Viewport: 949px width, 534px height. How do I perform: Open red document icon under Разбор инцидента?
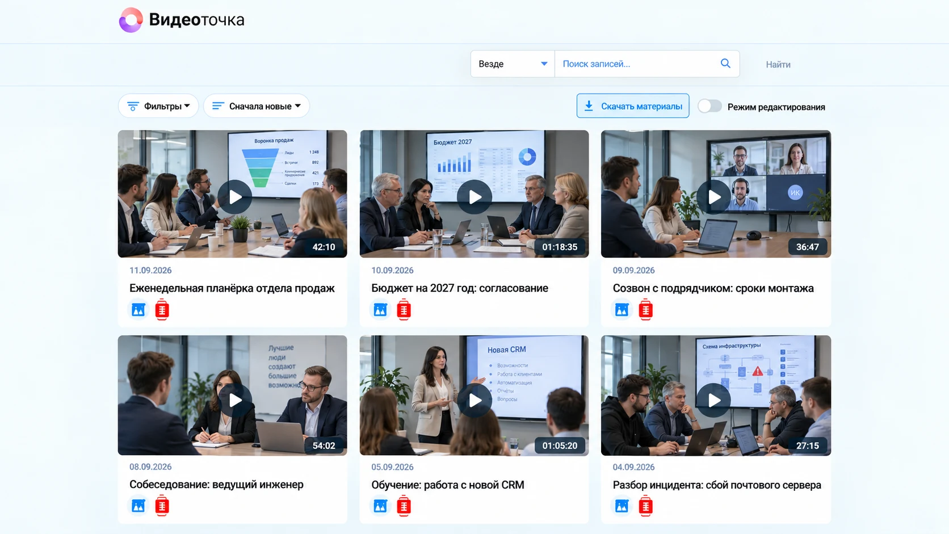coord(646,506)
